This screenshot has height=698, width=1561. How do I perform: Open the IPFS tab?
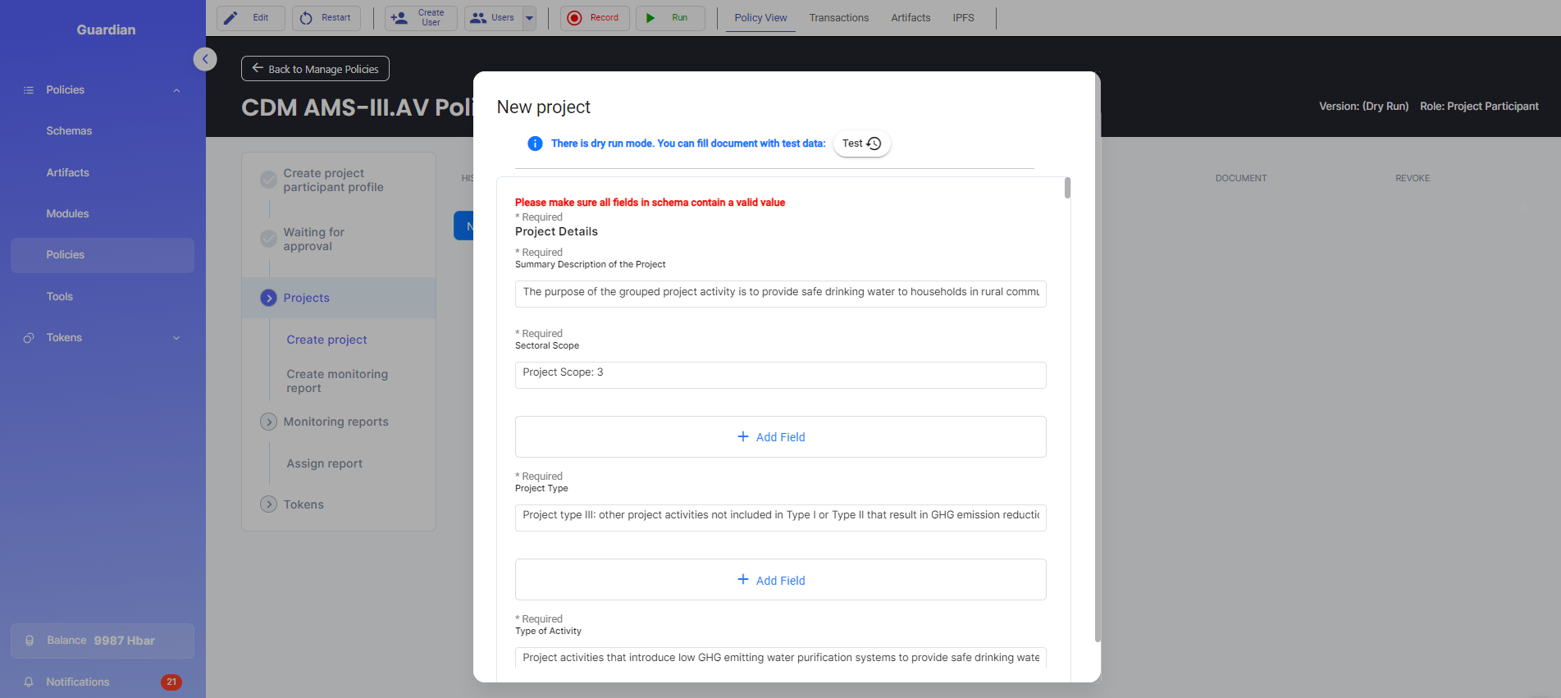(963, 18)
